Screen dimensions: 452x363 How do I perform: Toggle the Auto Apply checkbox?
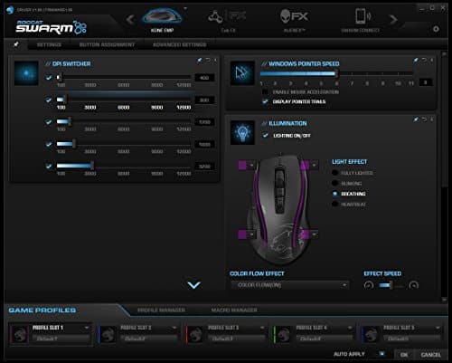pos(382,354)
